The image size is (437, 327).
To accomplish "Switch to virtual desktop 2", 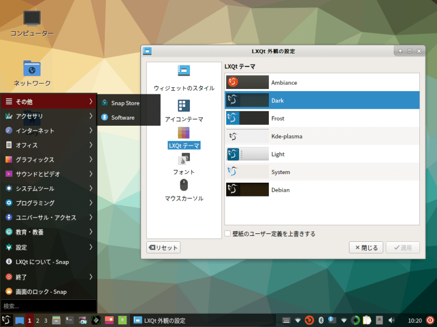I will [38, 321].
